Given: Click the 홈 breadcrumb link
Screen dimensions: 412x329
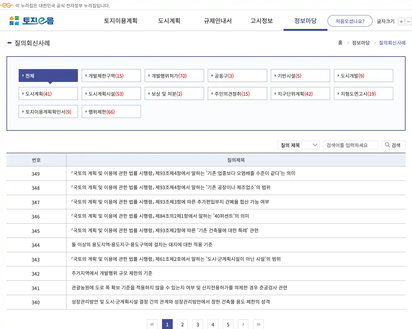Looking at the screenshot, I should click(340, 42).
